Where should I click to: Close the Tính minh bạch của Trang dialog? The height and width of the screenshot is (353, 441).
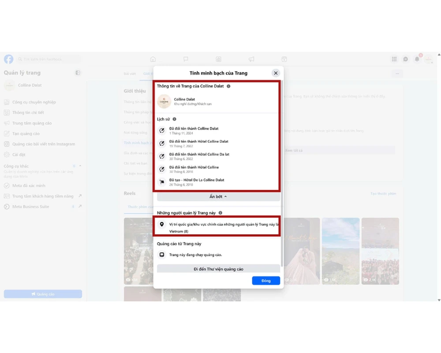point(276,73)
